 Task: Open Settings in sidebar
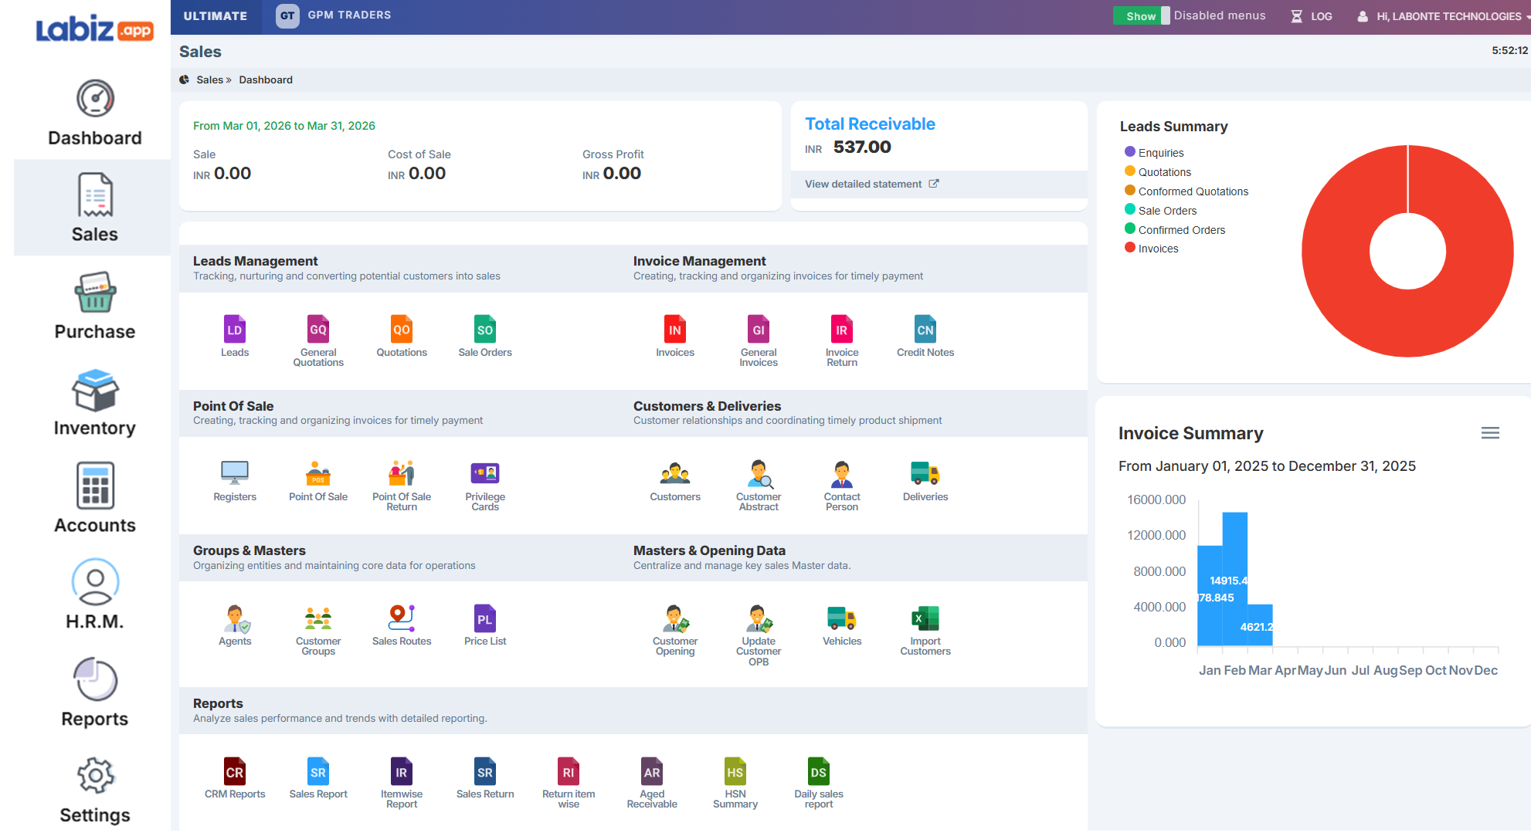pyautogui.click(x=95, y=790)
